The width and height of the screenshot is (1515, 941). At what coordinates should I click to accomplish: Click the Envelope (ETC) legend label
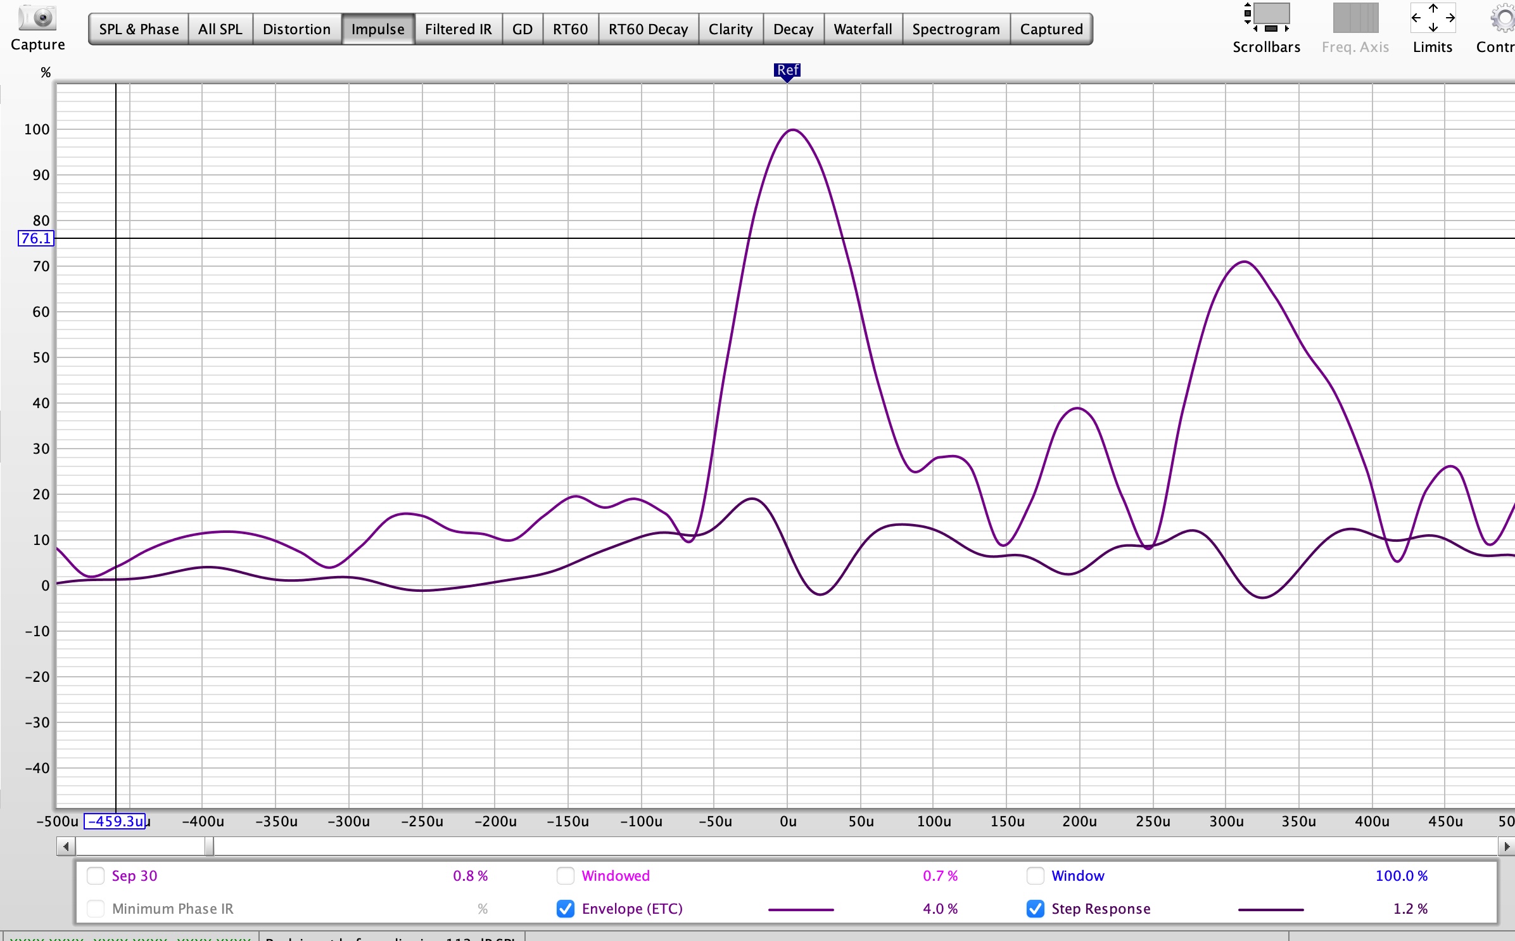(632, 909)
